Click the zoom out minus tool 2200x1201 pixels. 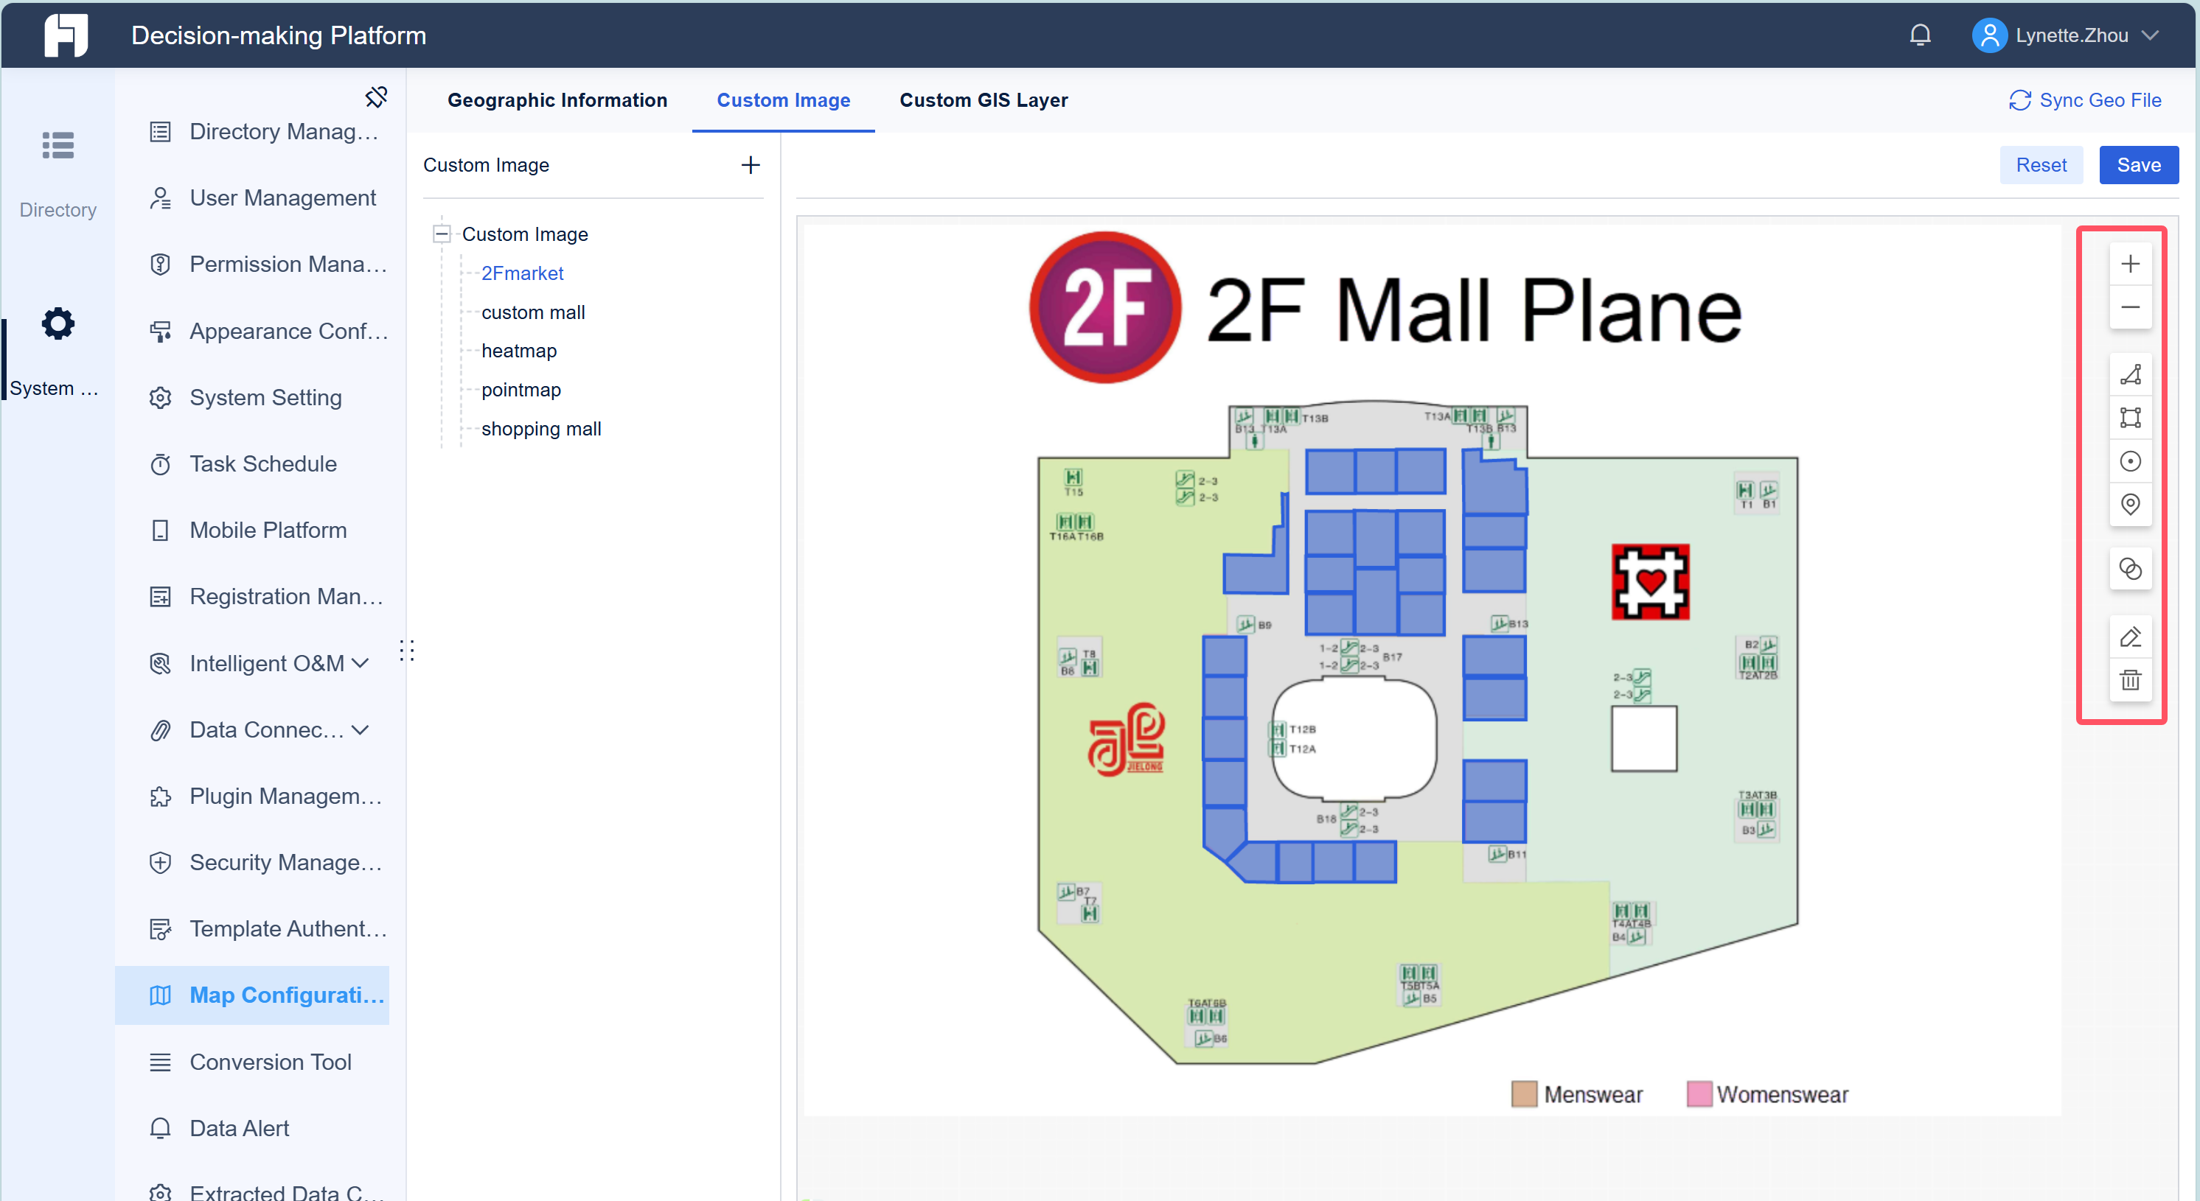(x=2130, y=307)
